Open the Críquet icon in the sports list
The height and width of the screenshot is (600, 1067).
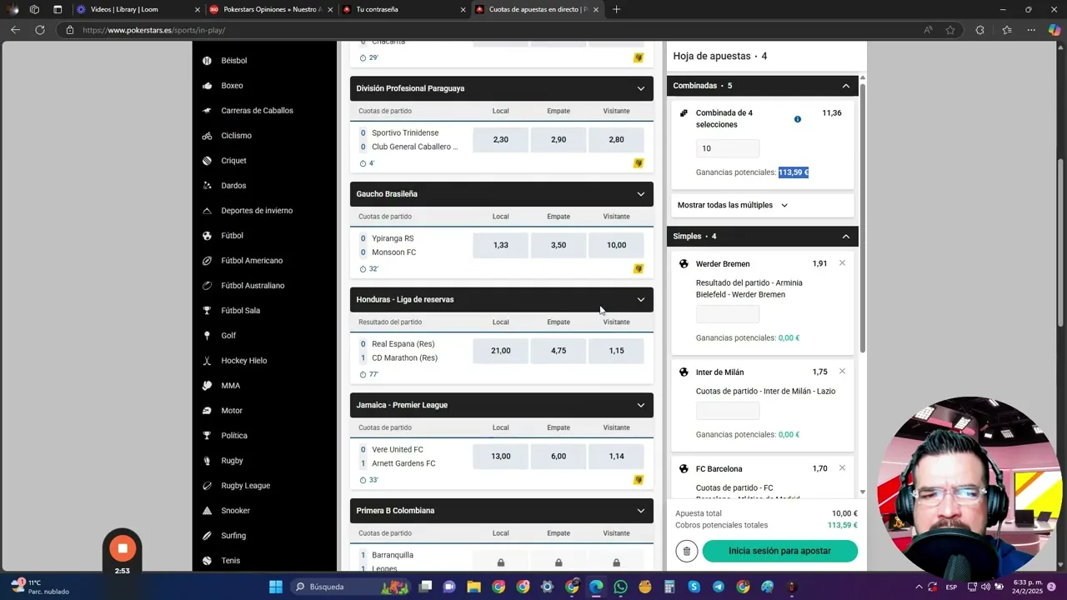coord(207,161)
